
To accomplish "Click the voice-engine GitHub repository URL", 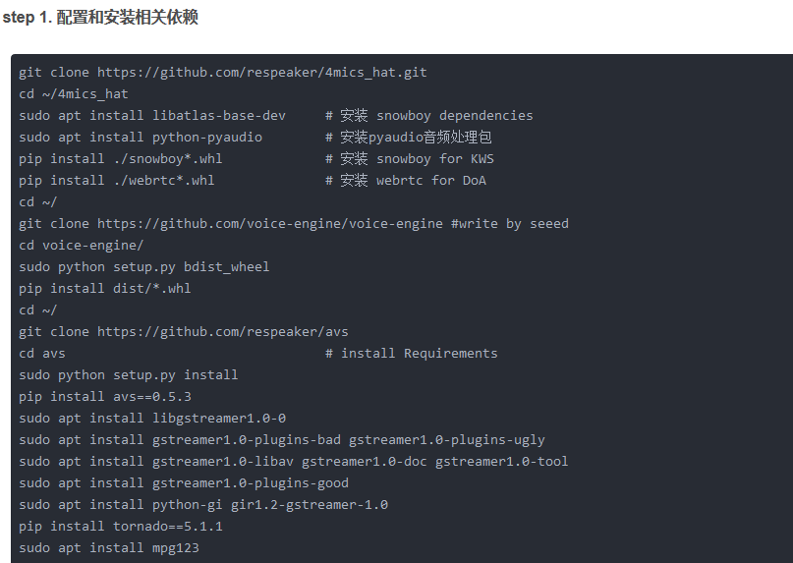I will pyautogui.click(x=269, y=223).
